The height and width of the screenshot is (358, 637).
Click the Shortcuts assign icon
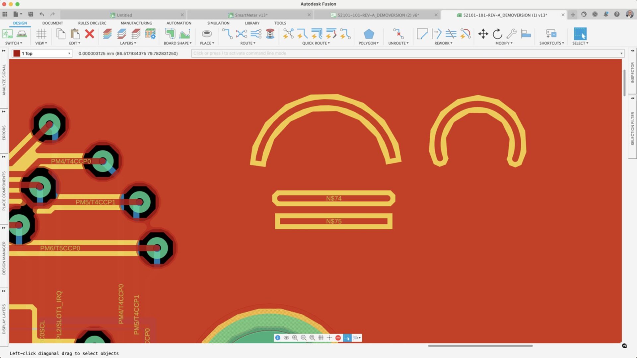(x=551, y=34)
